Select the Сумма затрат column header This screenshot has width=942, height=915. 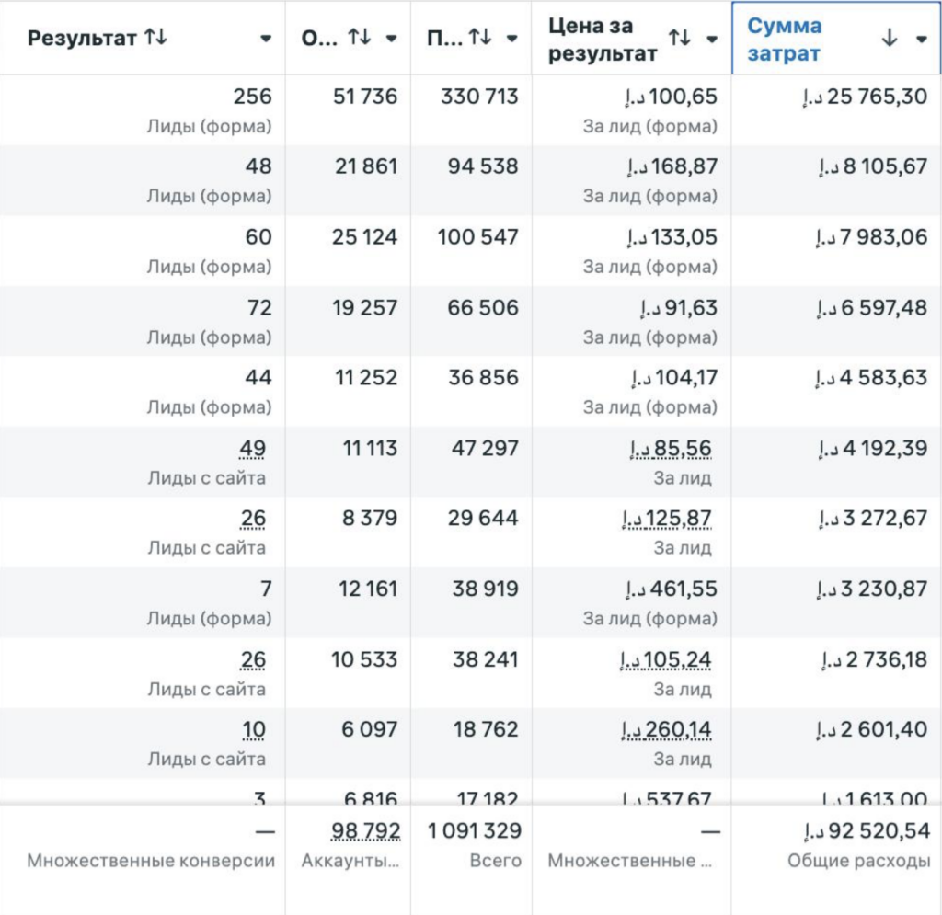tap(835, 39)
